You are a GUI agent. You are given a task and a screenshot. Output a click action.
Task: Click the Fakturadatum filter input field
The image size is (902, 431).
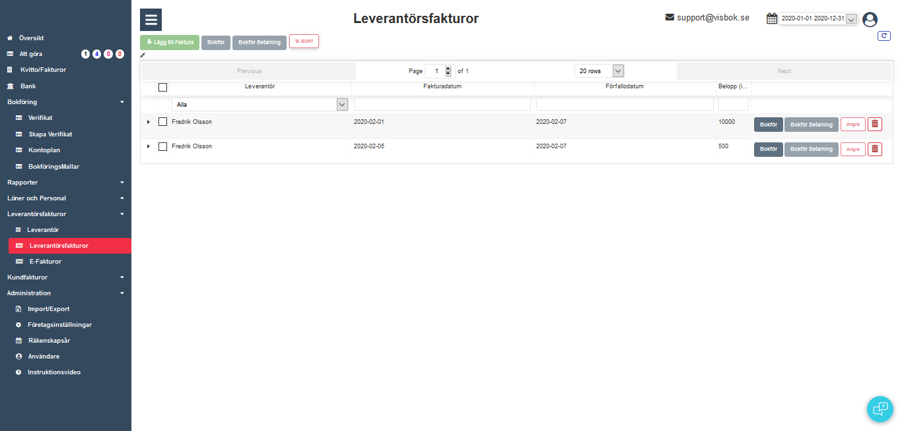[x=442, y=104]
